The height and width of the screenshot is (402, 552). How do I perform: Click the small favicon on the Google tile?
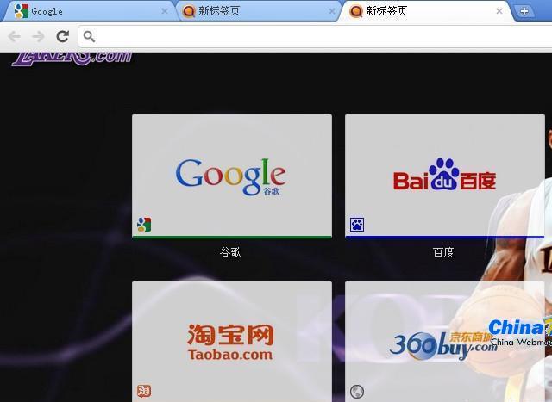point(144,225)
